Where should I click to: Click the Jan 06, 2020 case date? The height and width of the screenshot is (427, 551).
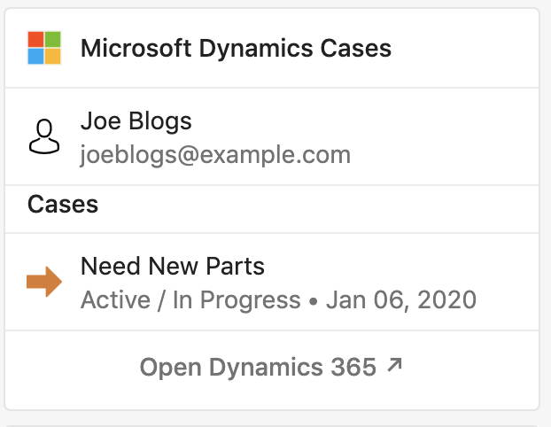click(x=401, y=300)
